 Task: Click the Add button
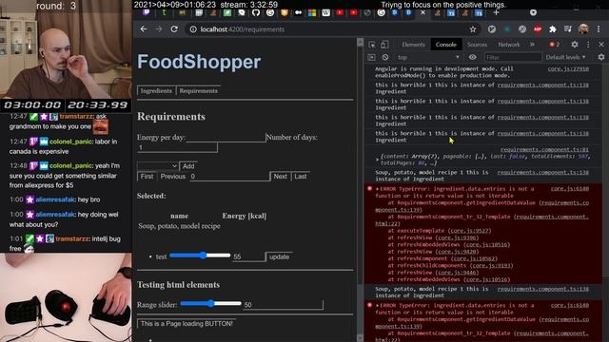(x=188, y=166)
